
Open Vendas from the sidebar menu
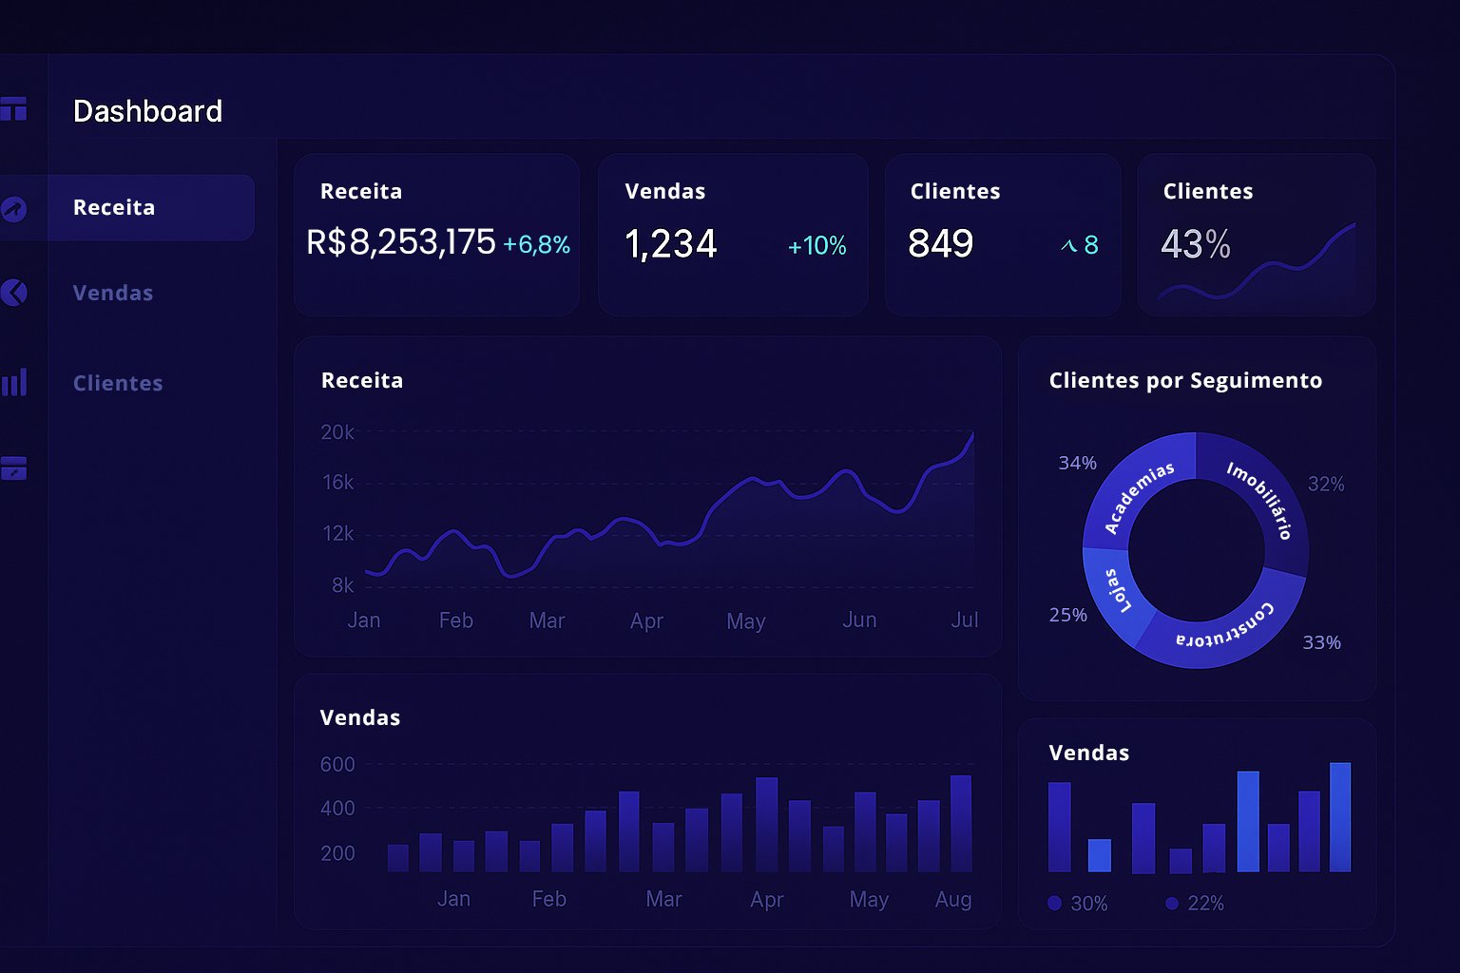tap(113, 293)
